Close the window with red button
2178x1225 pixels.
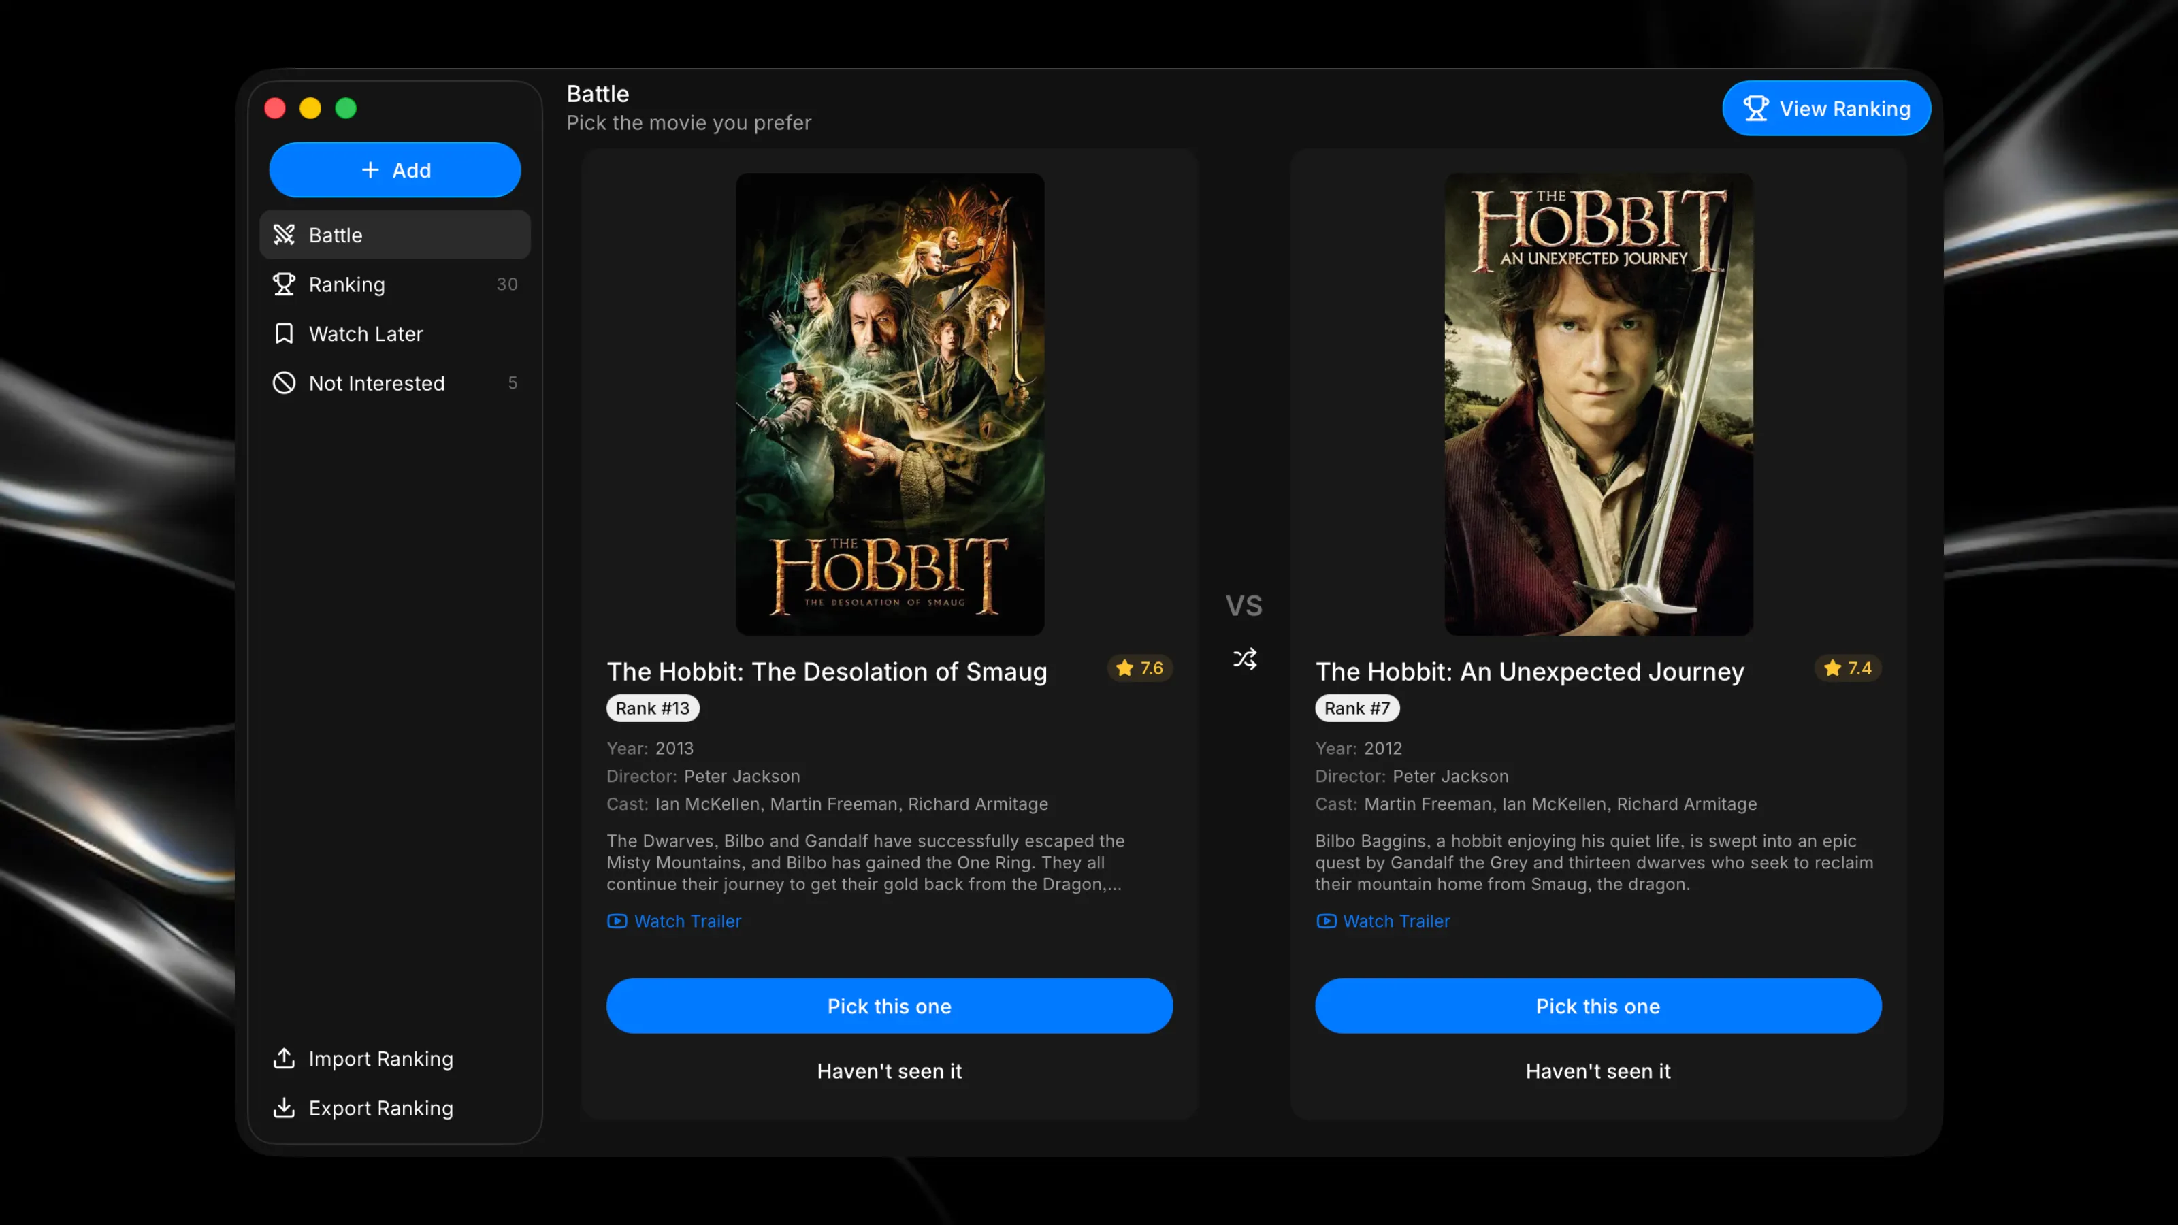click(275, 108)
